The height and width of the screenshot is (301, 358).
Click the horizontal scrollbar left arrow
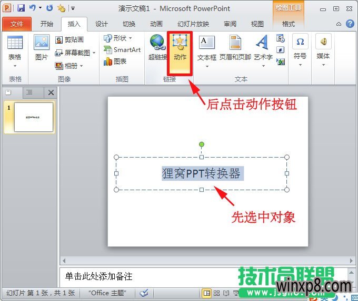tap(64, 261)
